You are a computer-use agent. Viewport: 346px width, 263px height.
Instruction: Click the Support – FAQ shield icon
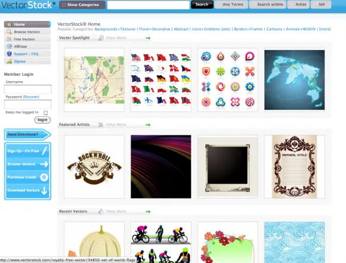10,54
